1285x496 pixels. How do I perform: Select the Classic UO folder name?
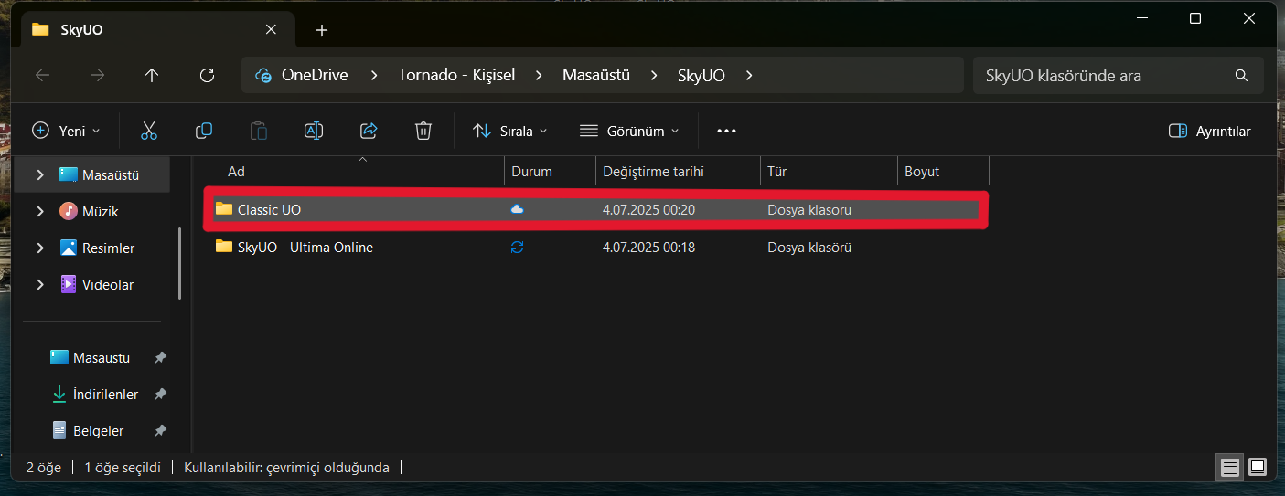[269, 209]
